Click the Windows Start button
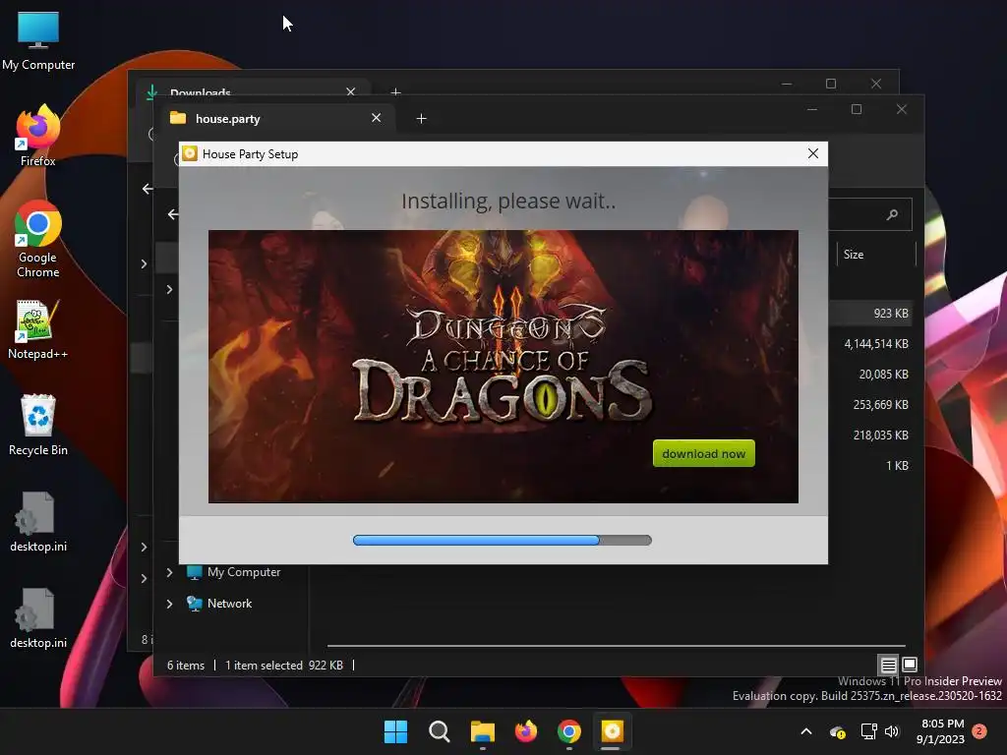The image size is (1007, 755). 395,731
